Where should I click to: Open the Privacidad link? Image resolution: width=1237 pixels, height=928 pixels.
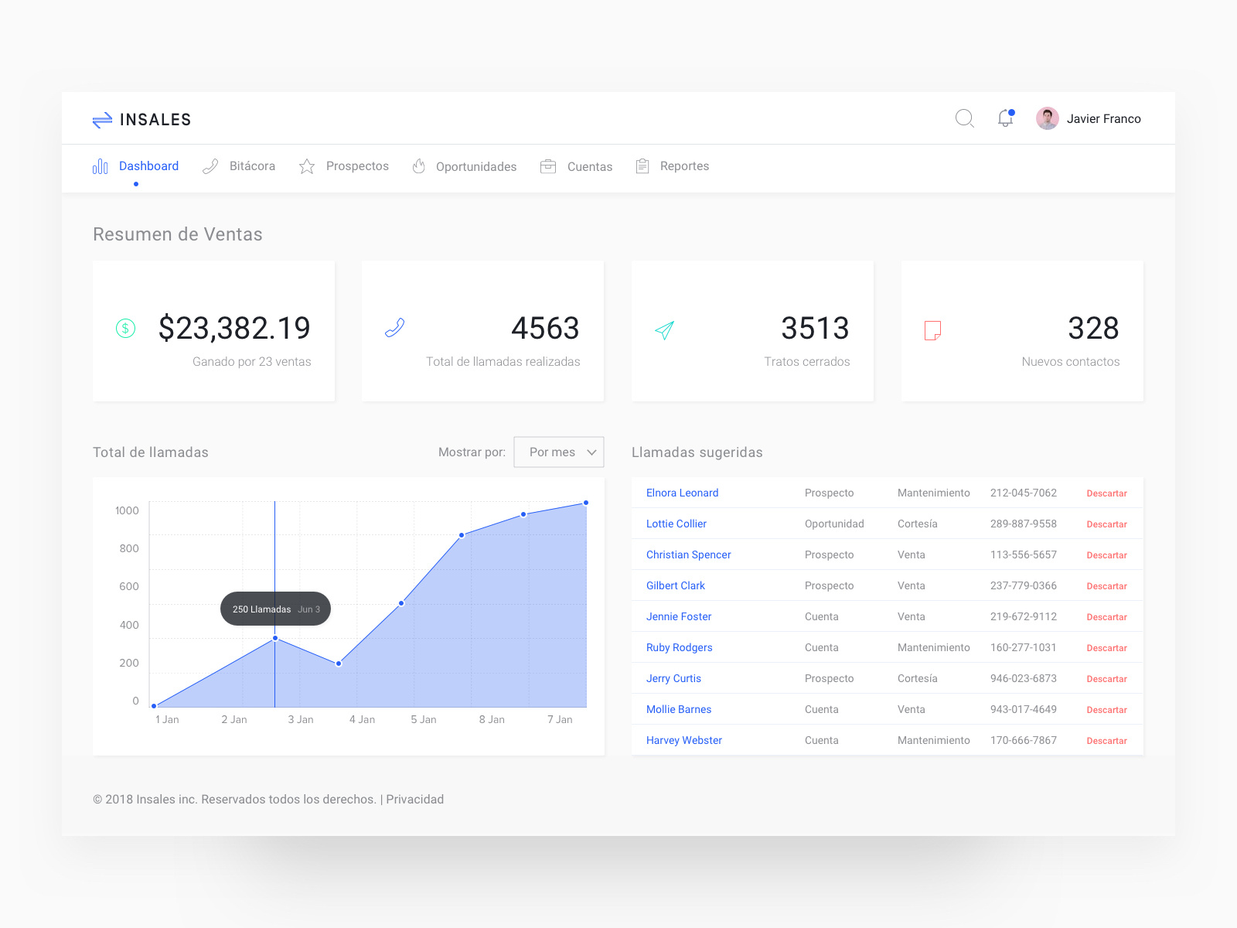(x=415, y=799)
